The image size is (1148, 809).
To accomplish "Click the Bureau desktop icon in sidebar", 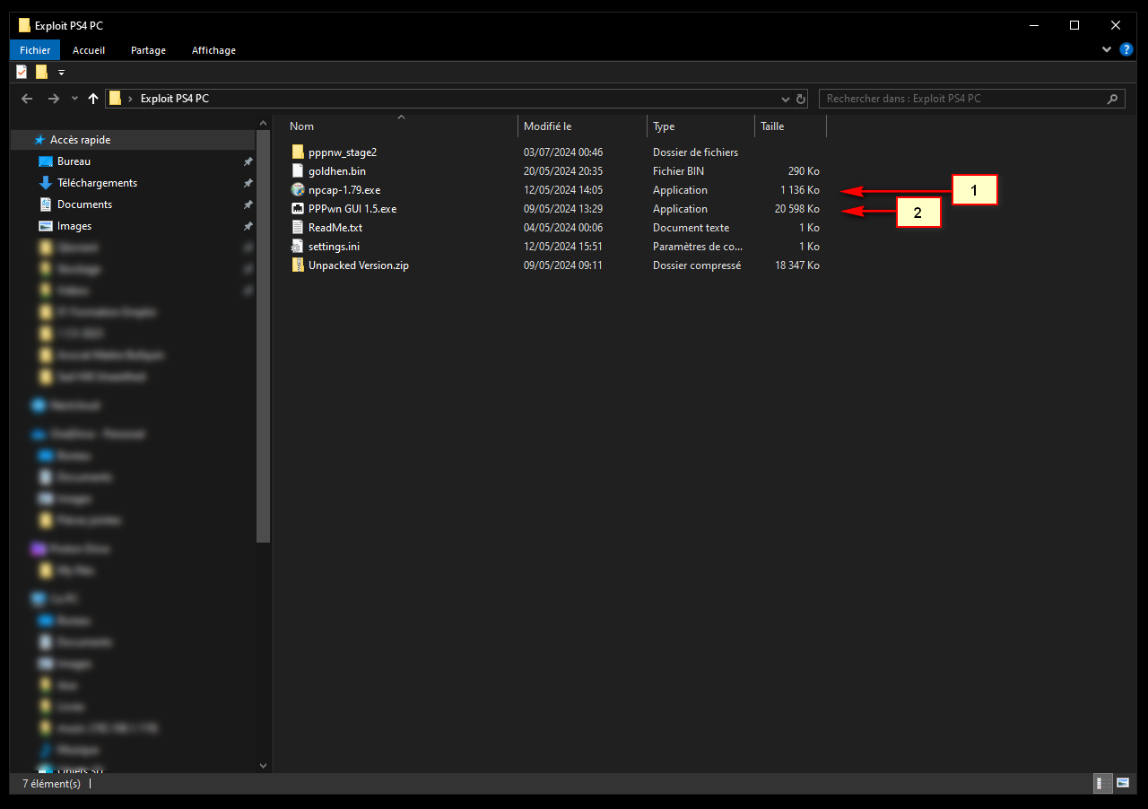I will 46,161.
